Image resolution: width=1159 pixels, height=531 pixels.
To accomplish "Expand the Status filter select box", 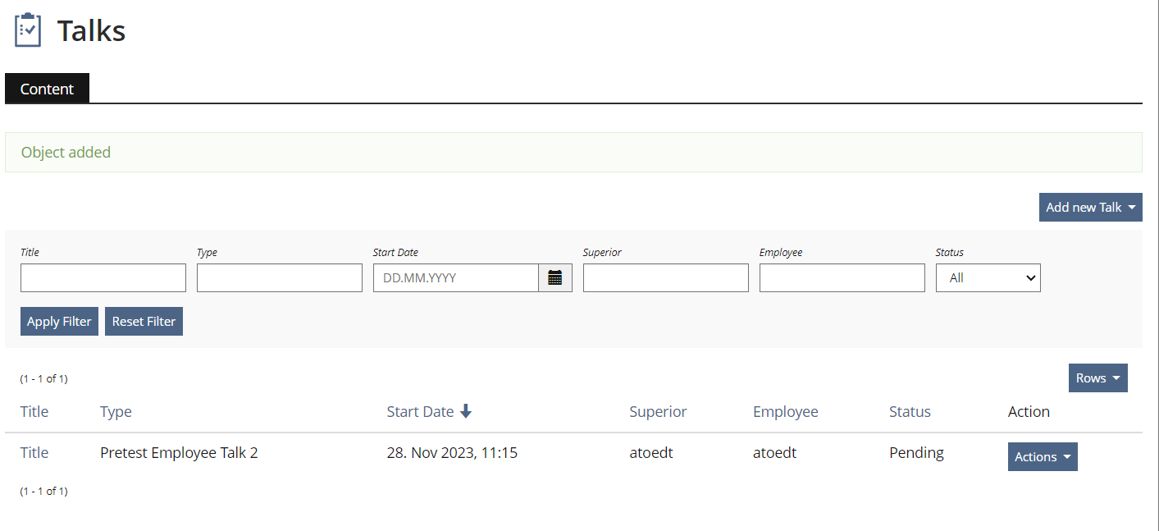I will click(x=988, y=278).
